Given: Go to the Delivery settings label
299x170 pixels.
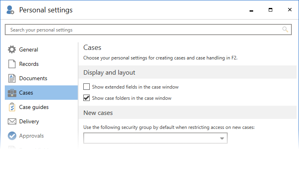Looking at the screenshot, I should (x=29, y=122).
